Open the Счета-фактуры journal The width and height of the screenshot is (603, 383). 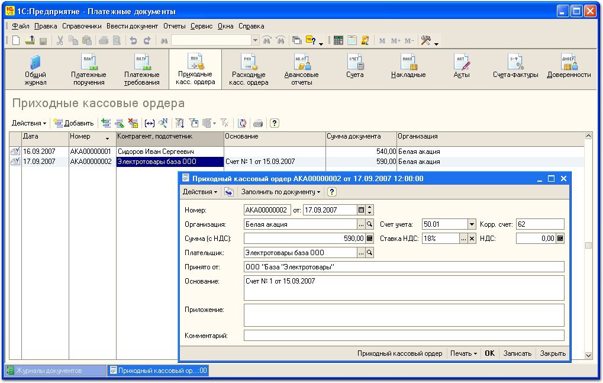(x=515, y=69)
